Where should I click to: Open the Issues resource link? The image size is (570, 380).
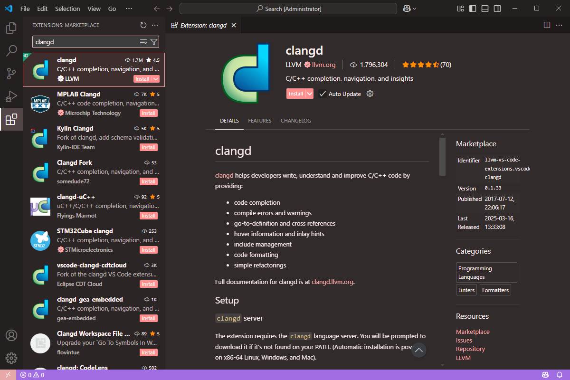coord(464,340)
